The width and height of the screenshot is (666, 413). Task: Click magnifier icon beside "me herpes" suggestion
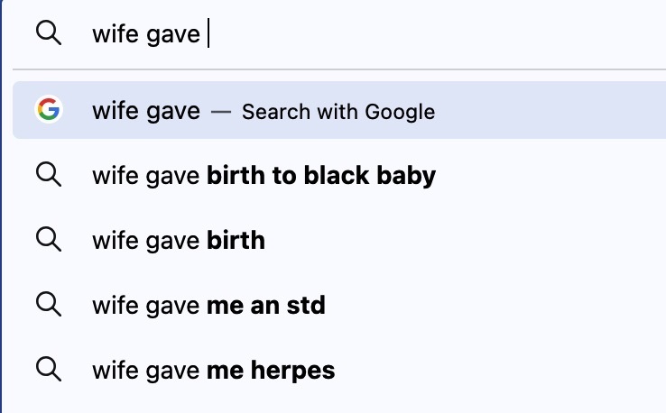[x=49, y=369]
